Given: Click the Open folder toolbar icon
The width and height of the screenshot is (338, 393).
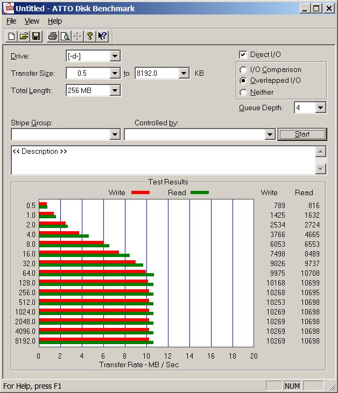Looking at the screenshot, I should point(24,36).
